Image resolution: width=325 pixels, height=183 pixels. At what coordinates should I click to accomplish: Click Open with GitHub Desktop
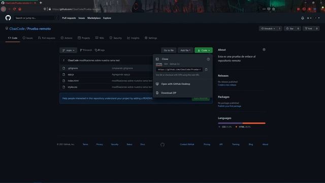(x=176, y=84)
